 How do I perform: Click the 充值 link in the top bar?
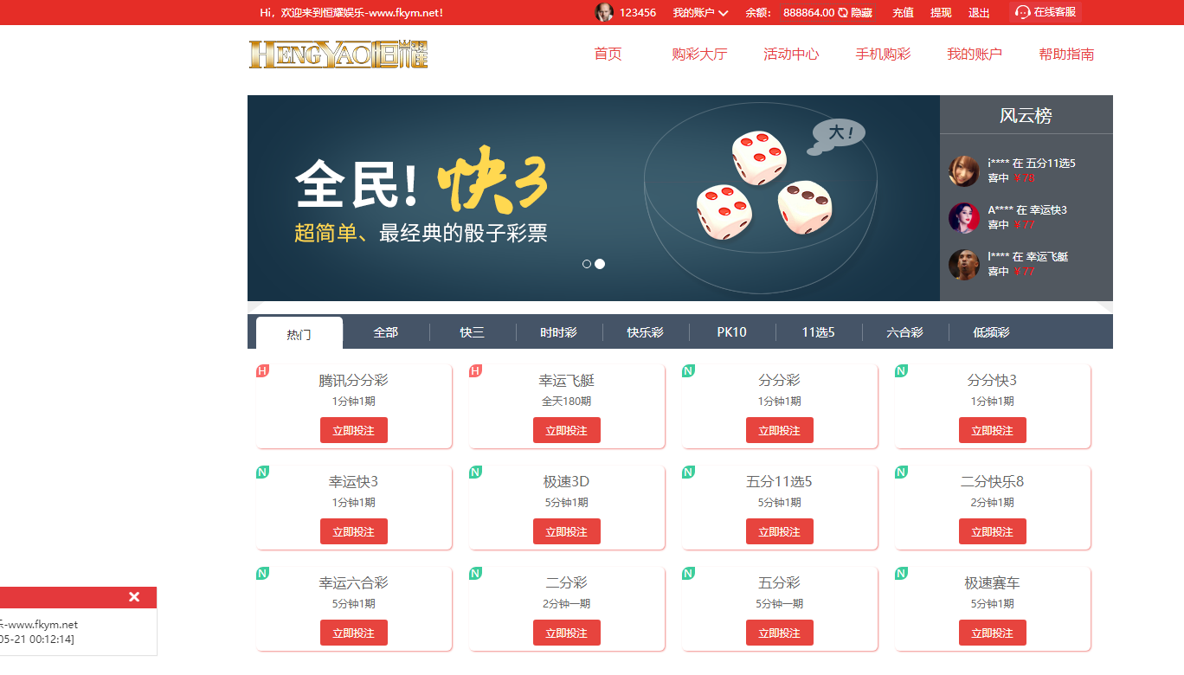pyautogui.click(x=902, y=12)
